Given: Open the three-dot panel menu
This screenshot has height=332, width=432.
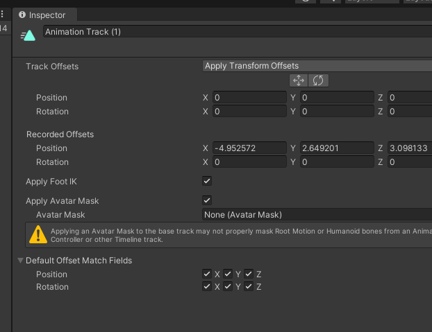Looking at the screenshot, I should pos(3,15).
